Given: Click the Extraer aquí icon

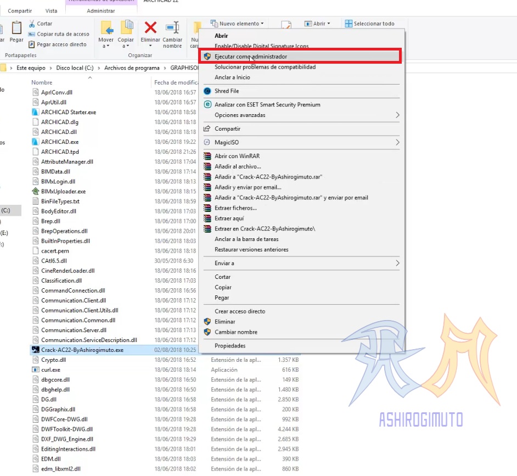Looking at the screenshot, I should (x=207, y=219).
